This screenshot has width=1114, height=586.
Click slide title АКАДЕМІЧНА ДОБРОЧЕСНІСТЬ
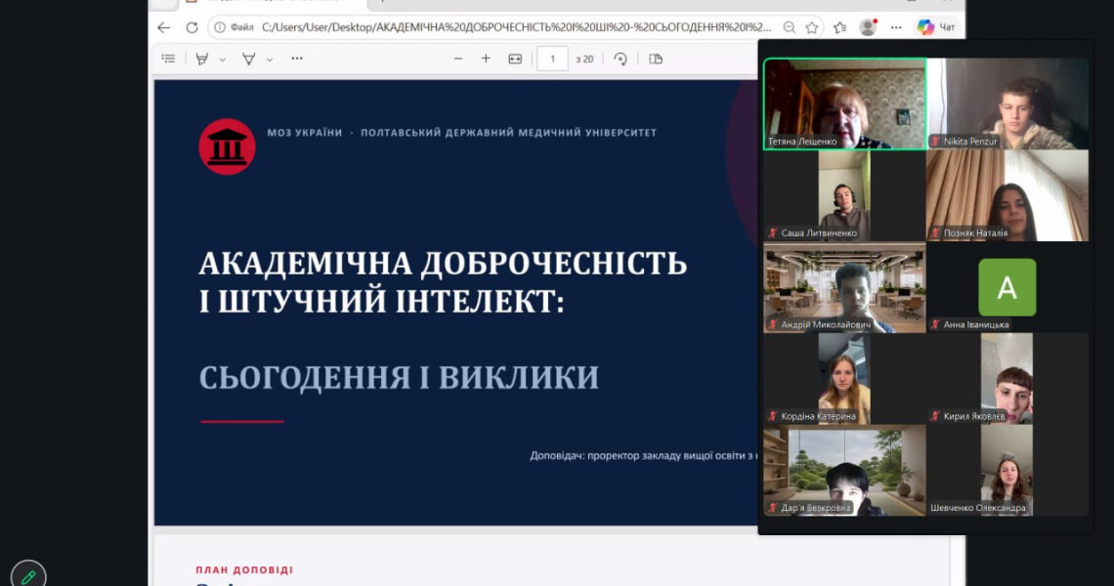(x=444, y=264)
